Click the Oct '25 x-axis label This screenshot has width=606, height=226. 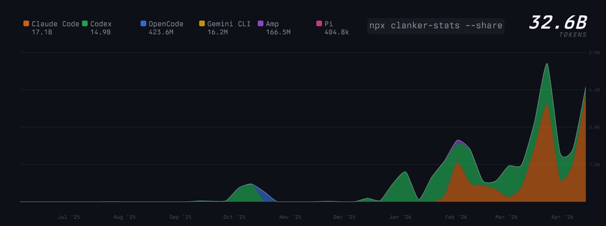tap(234, 217)
